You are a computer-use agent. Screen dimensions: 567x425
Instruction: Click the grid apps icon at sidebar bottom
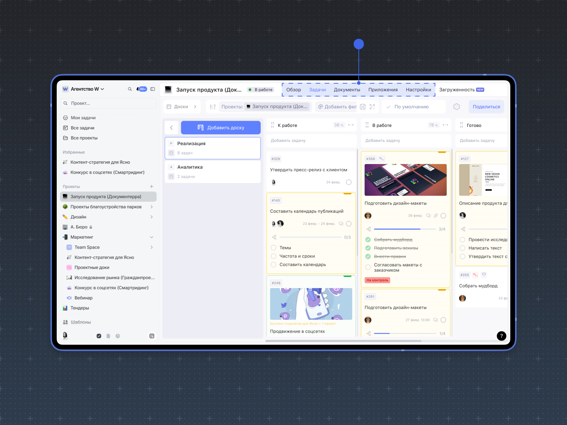click(x=152, y=336)
